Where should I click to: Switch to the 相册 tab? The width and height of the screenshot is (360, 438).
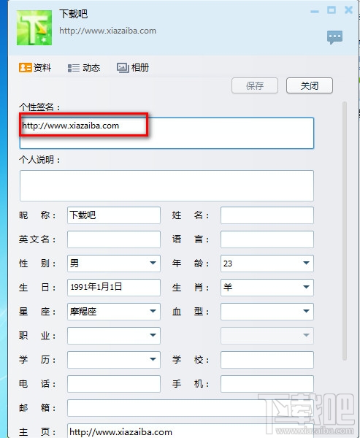pyautogui.click(x=133, y=68)
